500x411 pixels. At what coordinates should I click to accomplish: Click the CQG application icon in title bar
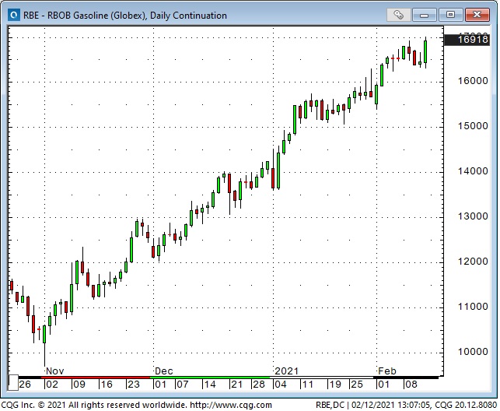click(14, 15)
